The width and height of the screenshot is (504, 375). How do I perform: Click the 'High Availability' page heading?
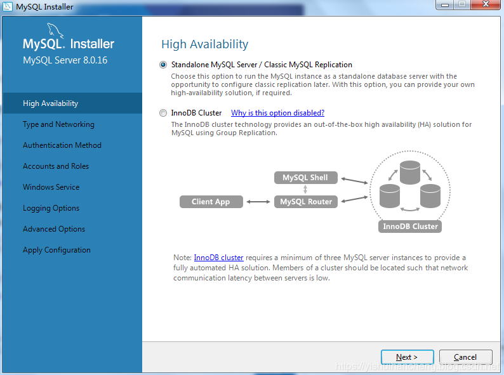205,44
